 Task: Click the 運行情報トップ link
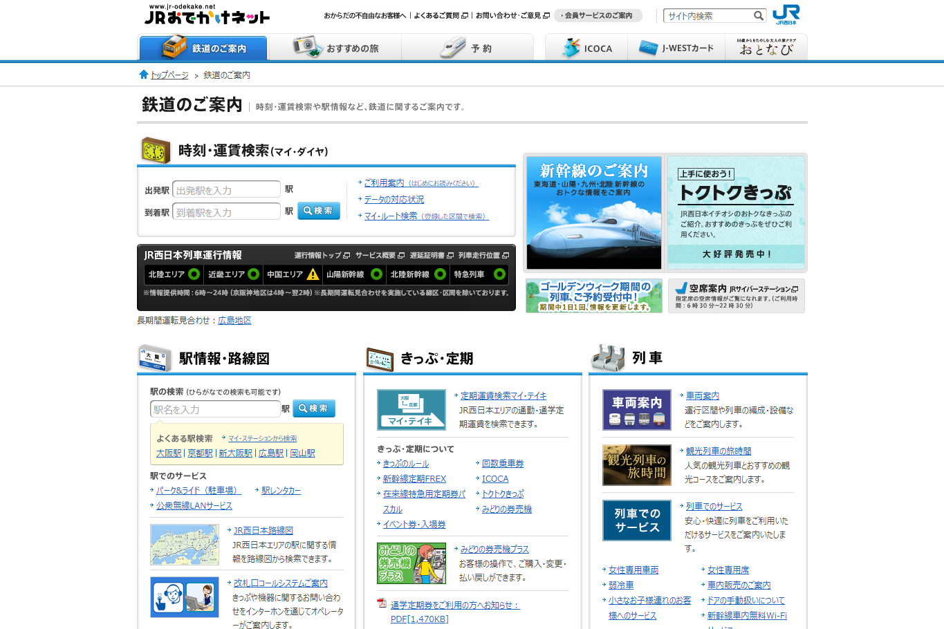[322, 256]
